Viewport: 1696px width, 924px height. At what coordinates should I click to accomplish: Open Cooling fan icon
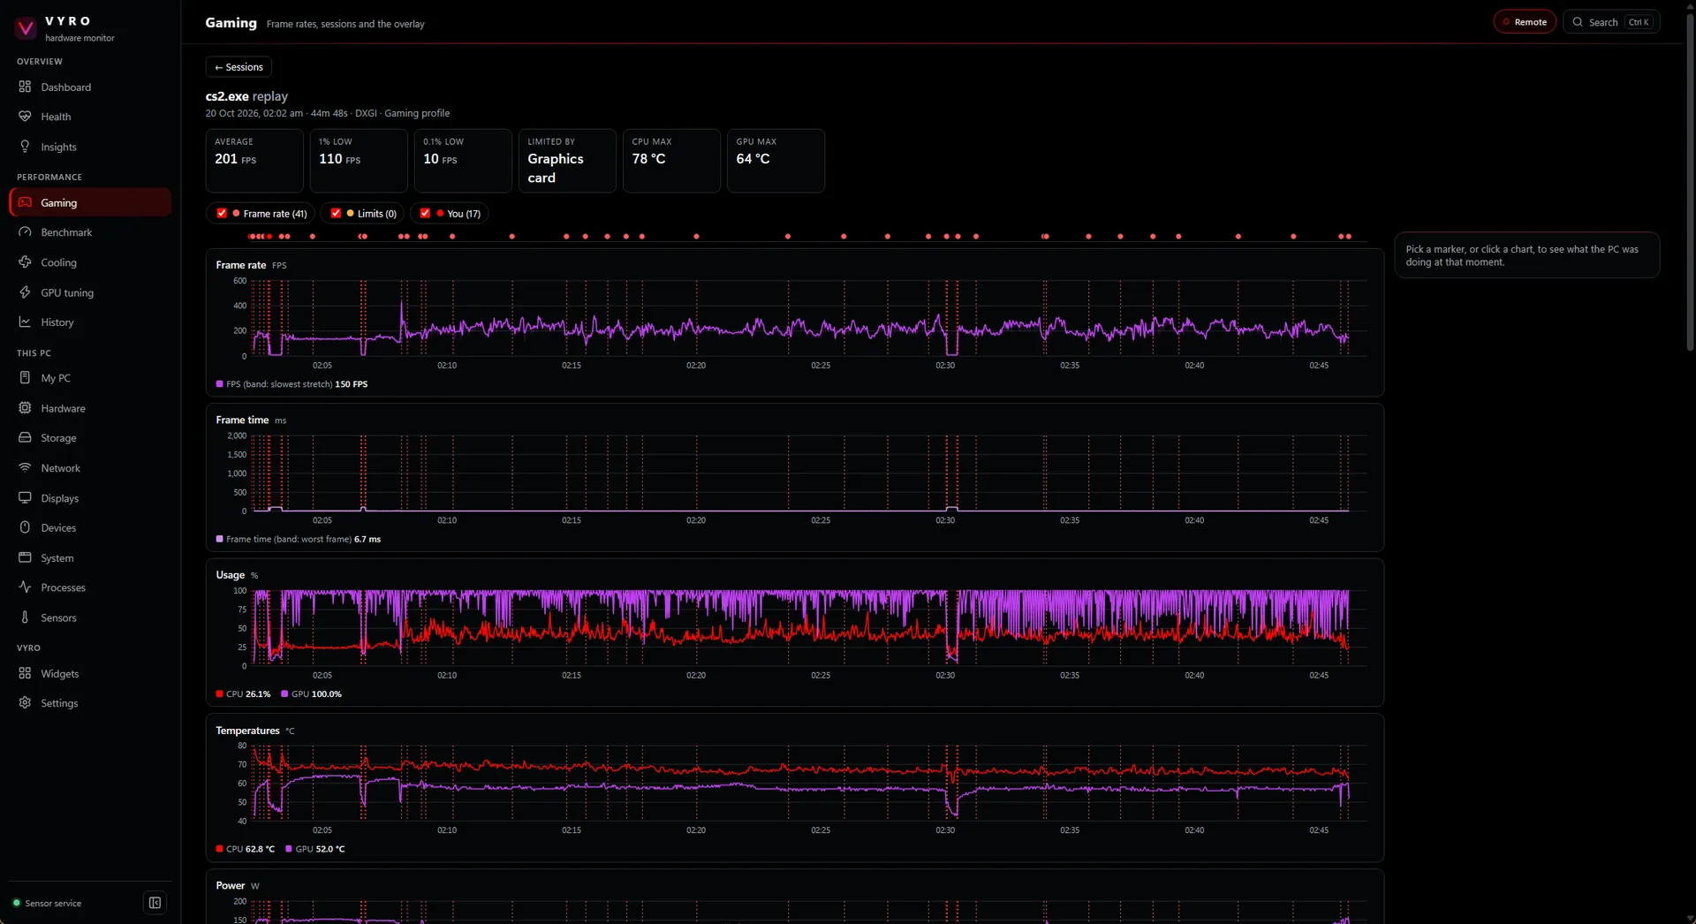pos(25,262)
